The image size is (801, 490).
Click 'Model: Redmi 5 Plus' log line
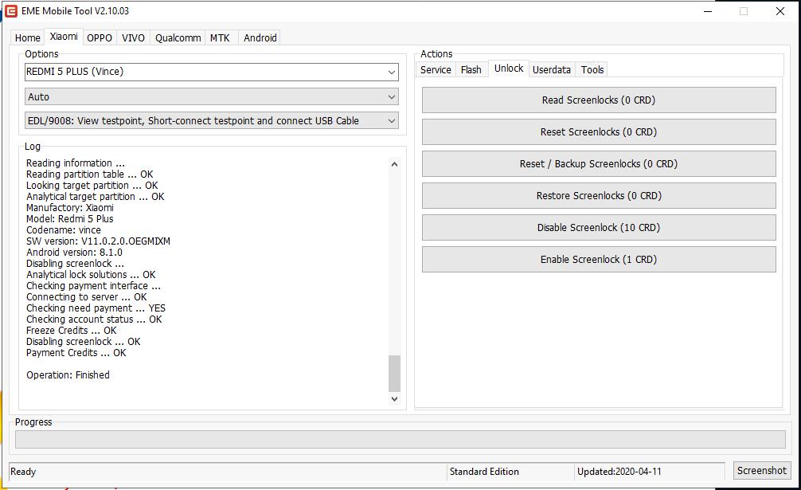tap(69, 218)
